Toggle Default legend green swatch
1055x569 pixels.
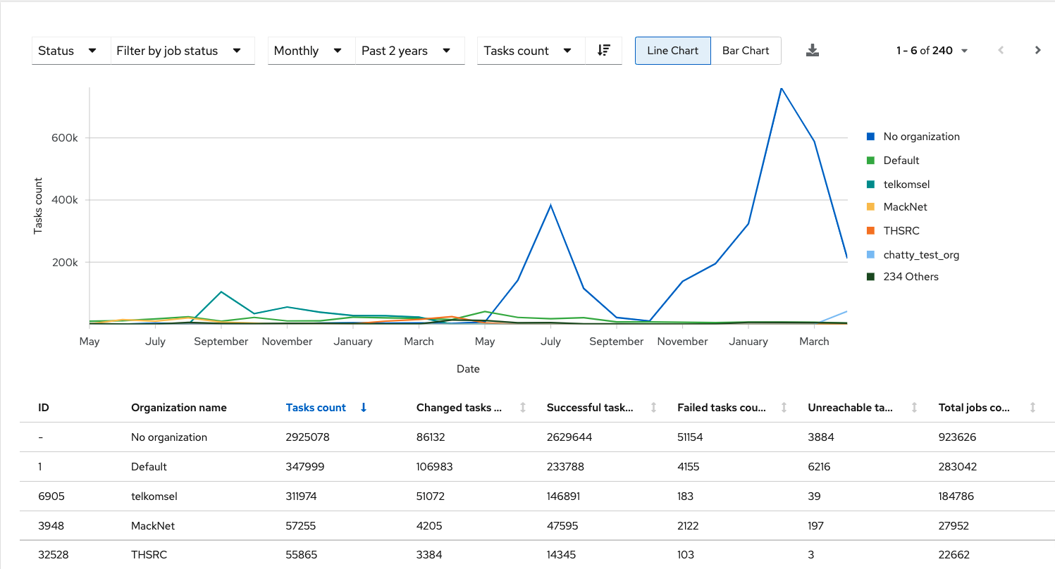pyautogui.click(x=871, y=161)
